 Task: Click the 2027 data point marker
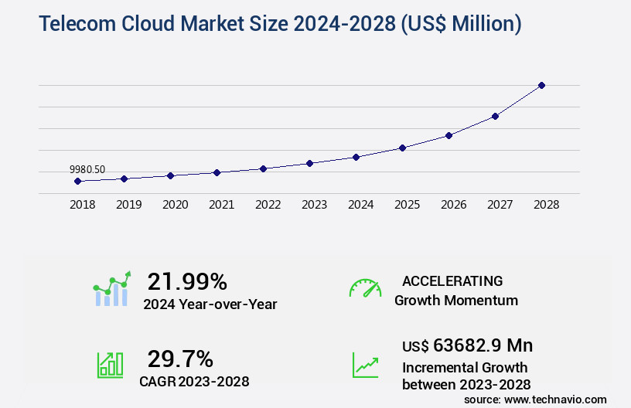tap(495, 116)
